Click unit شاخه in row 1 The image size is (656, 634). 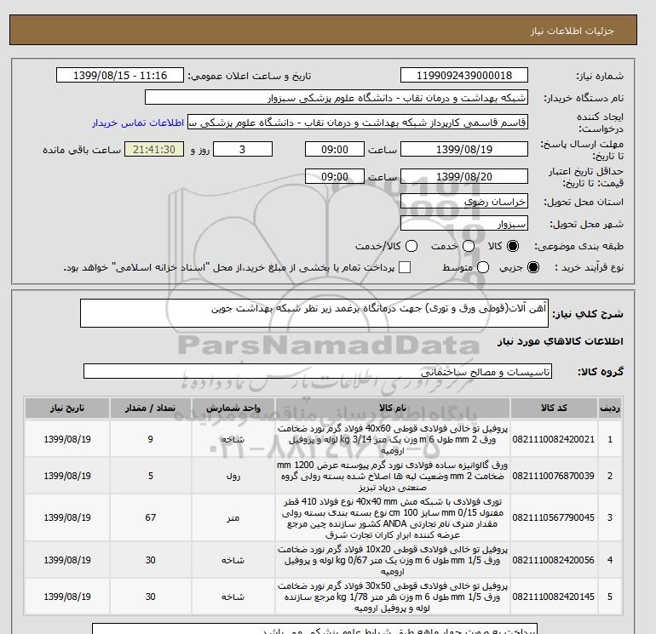point(233,439)
